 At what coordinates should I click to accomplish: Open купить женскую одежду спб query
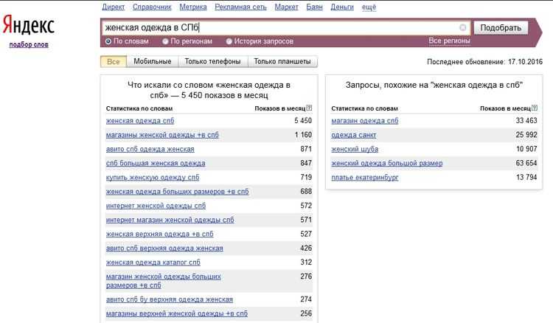pos(153,178)
